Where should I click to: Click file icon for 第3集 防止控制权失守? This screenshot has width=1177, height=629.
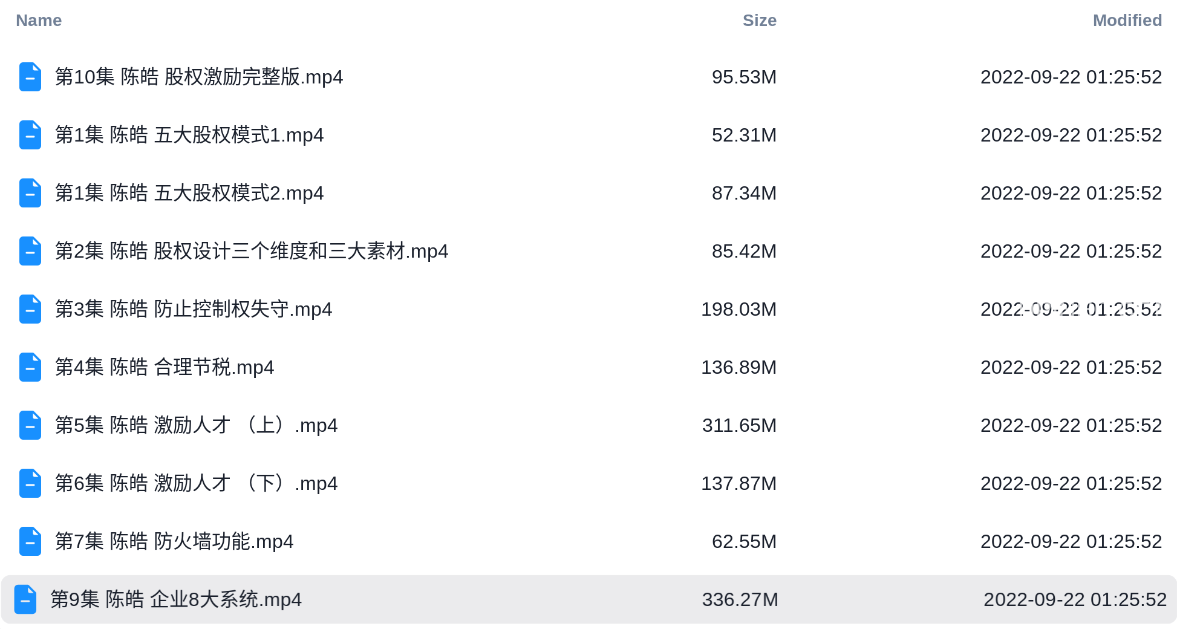(x=30, y=309)
